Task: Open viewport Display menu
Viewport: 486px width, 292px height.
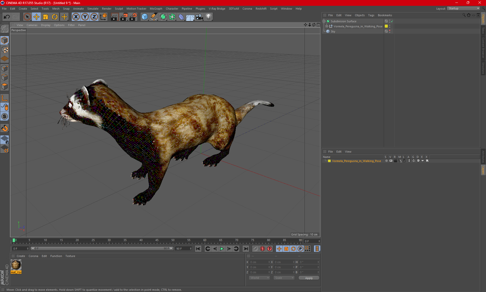Action: [x=46, y=25]
